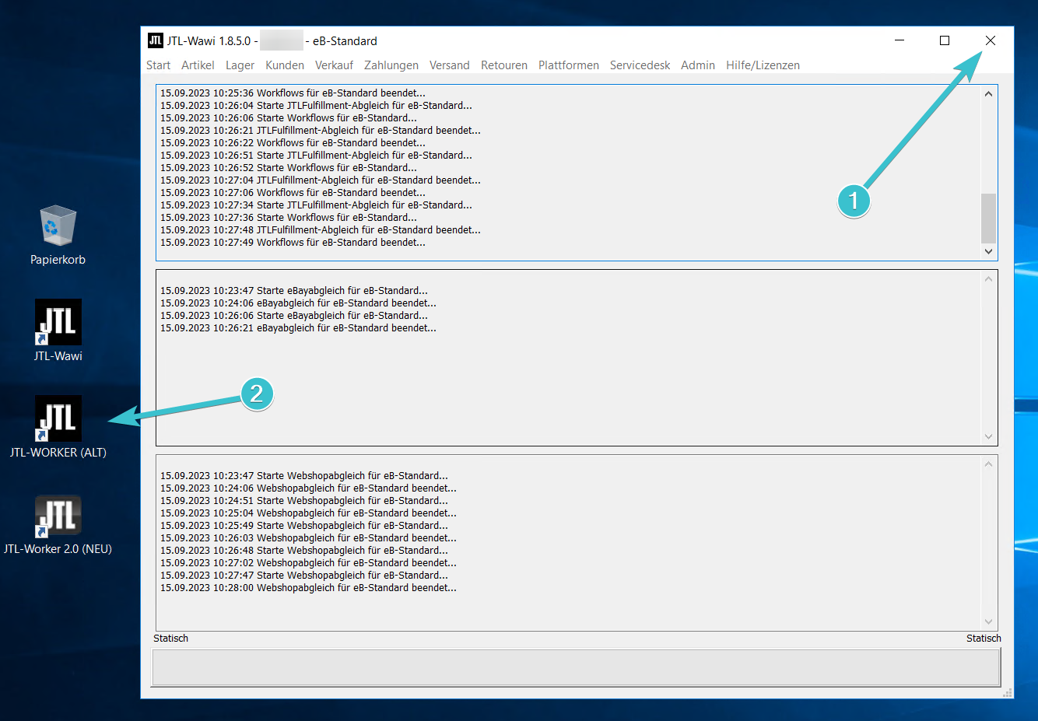Click the top log panel's scroll up arrow
Screen dimensions: 1038x721
click(x=988, y=94)
